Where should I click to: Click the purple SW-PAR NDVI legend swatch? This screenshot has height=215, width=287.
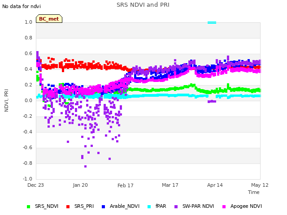click(176, 206)
